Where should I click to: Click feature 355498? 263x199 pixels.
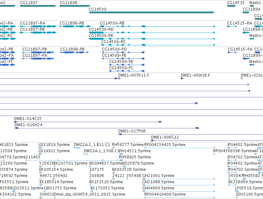pos(127,179)
